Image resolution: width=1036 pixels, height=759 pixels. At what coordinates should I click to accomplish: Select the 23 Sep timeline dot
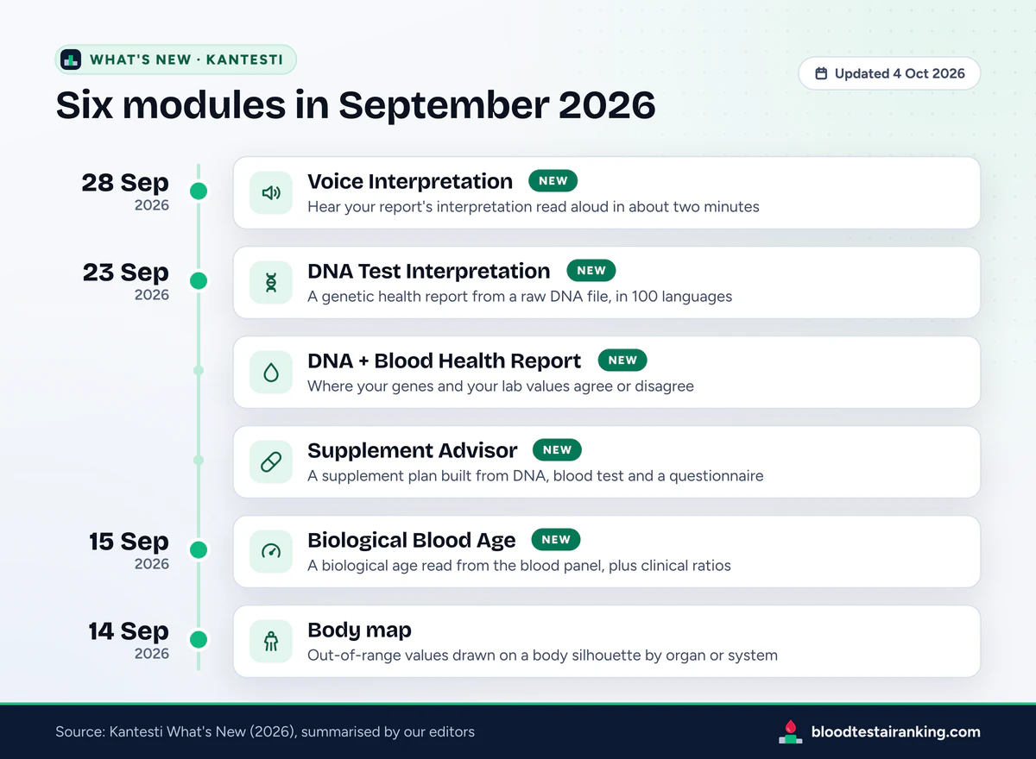[199, 281]
